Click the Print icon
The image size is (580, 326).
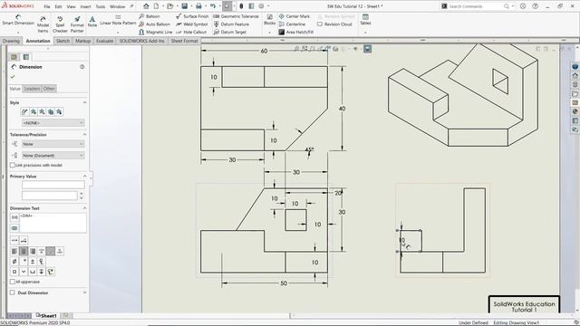[198, 6]
